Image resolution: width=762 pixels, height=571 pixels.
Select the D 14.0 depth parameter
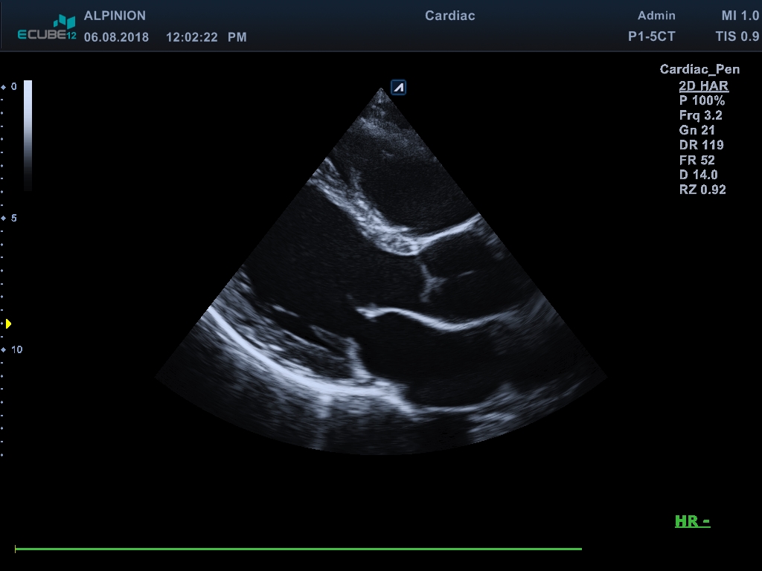coord(698,175)
